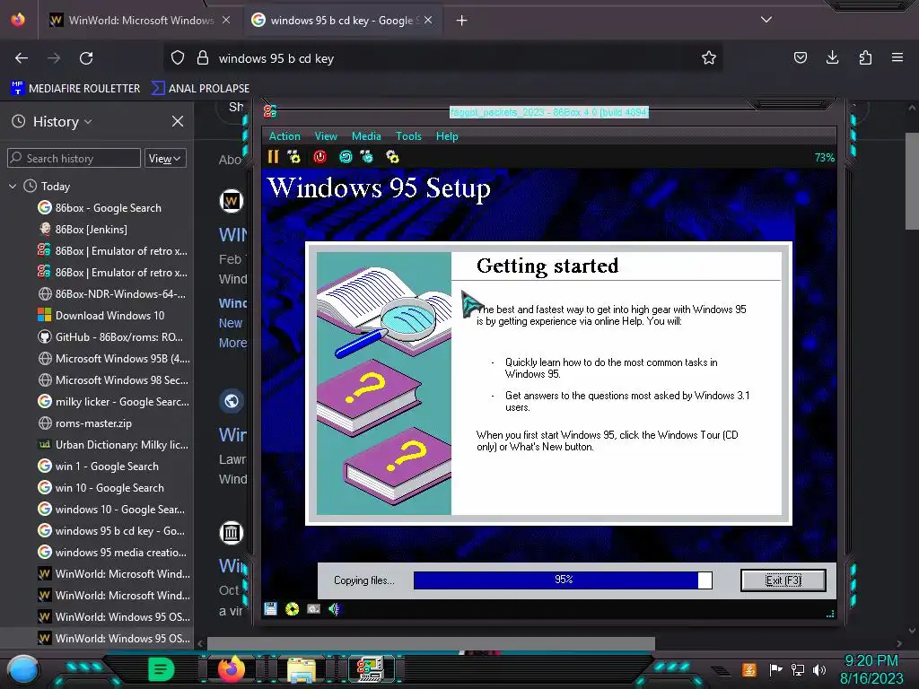
Task: Open the MEDIAFIRE ROULETTER bookmark
Action: click(x=75, y=88)
